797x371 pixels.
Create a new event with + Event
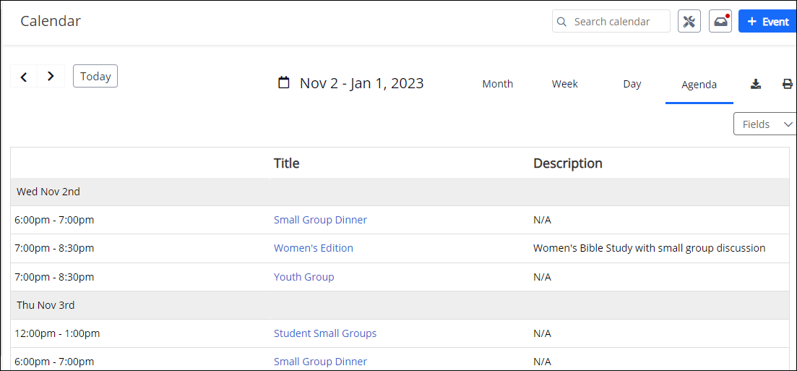(x=767, y=22)
